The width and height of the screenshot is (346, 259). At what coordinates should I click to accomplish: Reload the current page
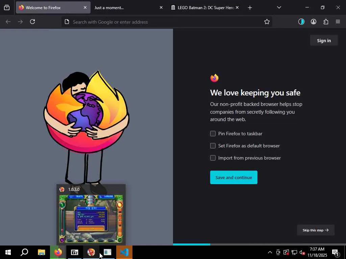click(32, 22)
